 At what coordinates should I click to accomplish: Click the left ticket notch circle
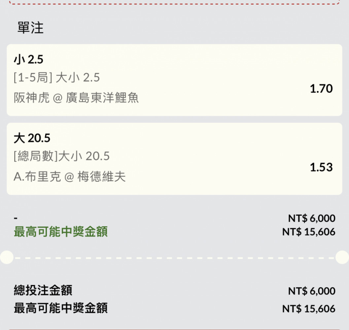(7, 257)
